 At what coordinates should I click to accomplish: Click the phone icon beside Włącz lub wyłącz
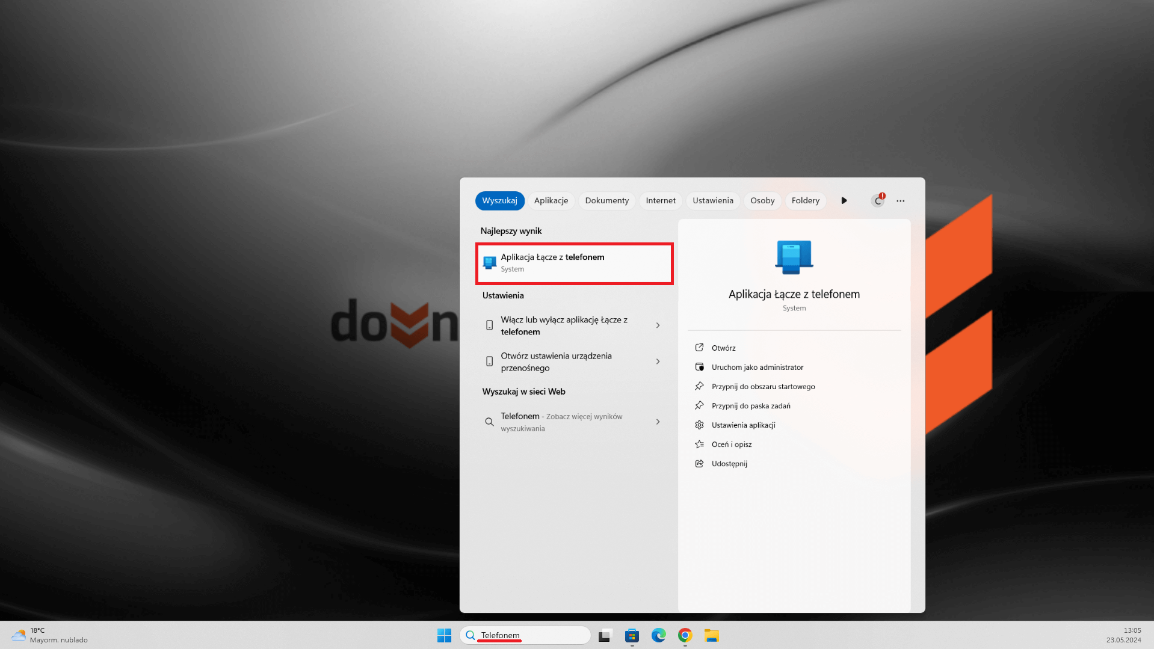[489, 325]
